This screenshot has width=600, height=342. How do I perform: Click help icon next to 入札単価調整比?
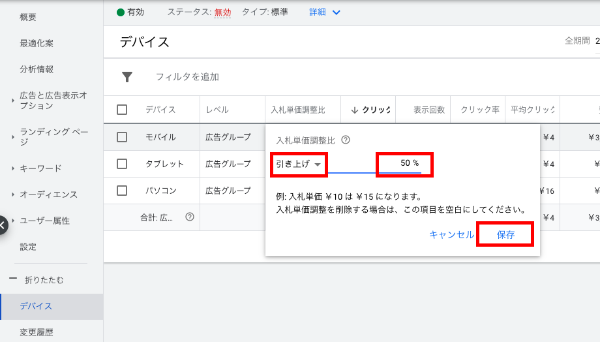[346, 140]
